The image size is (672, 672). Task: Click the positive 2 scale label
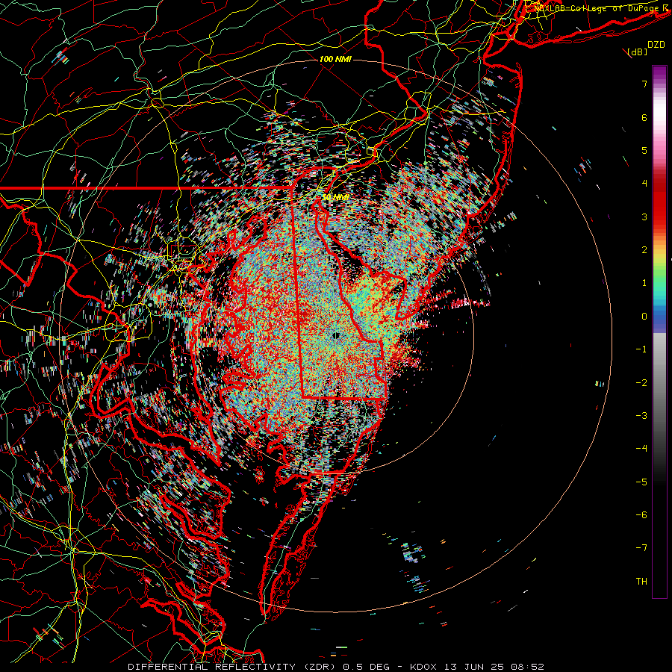coord(644,250)
